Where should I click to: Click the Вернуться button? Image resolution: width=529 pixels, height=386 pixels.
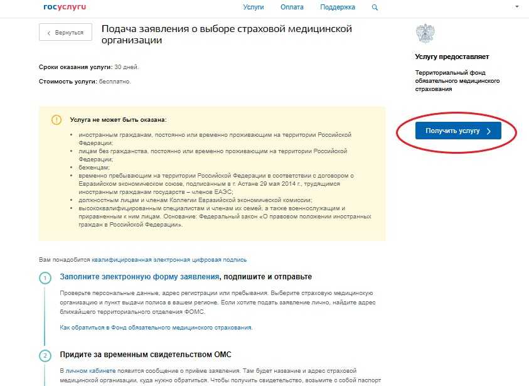[65, 32]
